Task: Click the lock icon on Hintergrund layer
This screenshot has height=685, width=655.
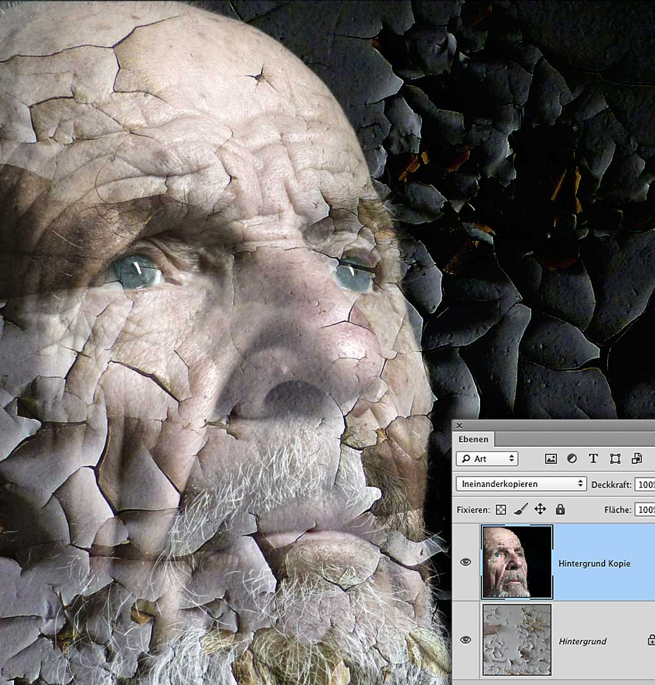Action: click(651, 640)
